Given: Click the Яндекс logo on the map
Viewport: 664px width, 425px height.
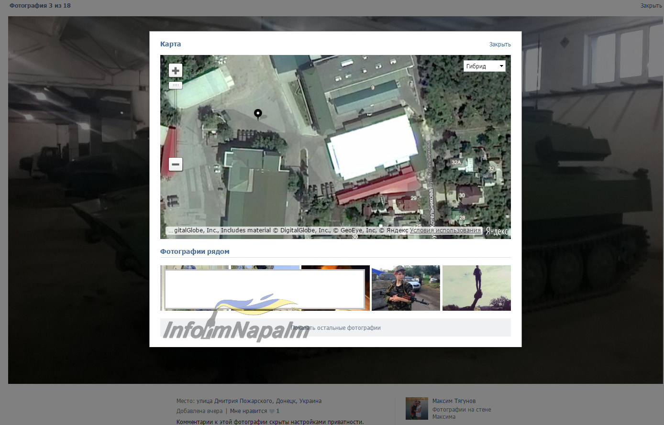Looking at the screenshot, I should [497, 231].
